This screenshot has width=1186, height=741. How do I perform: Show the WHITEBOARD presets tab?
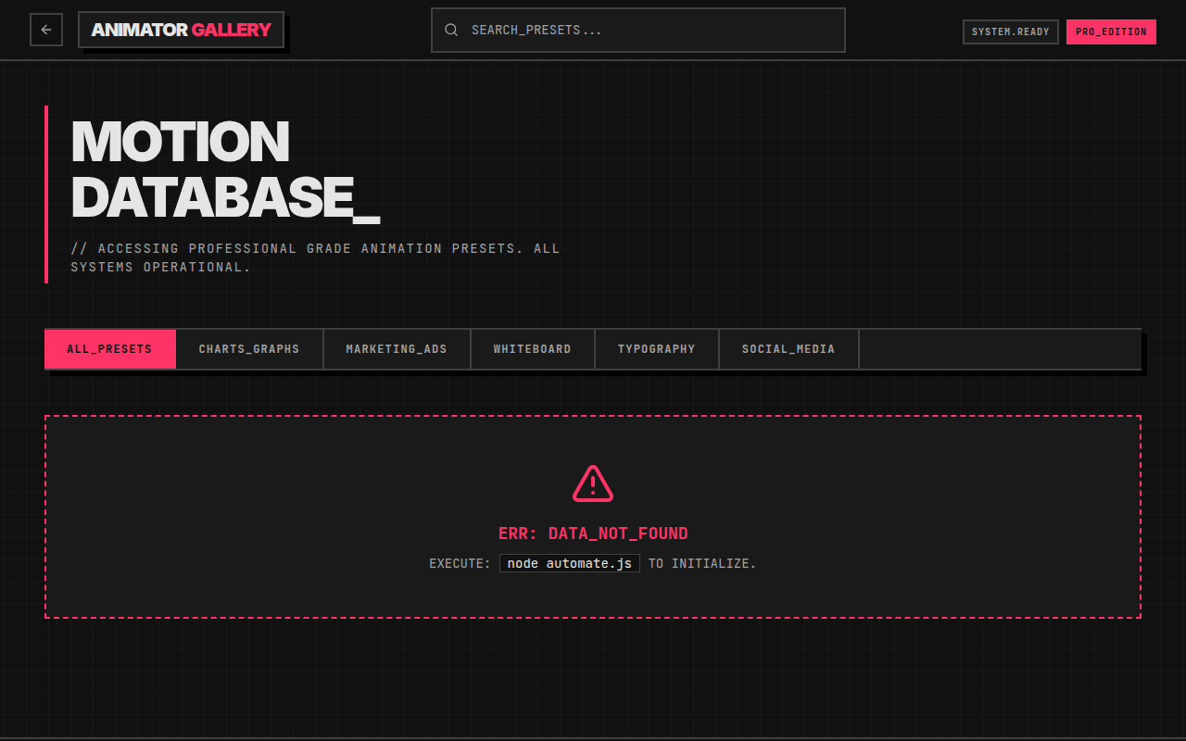(532, 349)
